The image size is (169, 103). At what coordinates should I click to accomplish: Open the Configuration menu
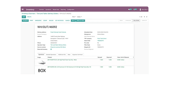tap(71, 9)
